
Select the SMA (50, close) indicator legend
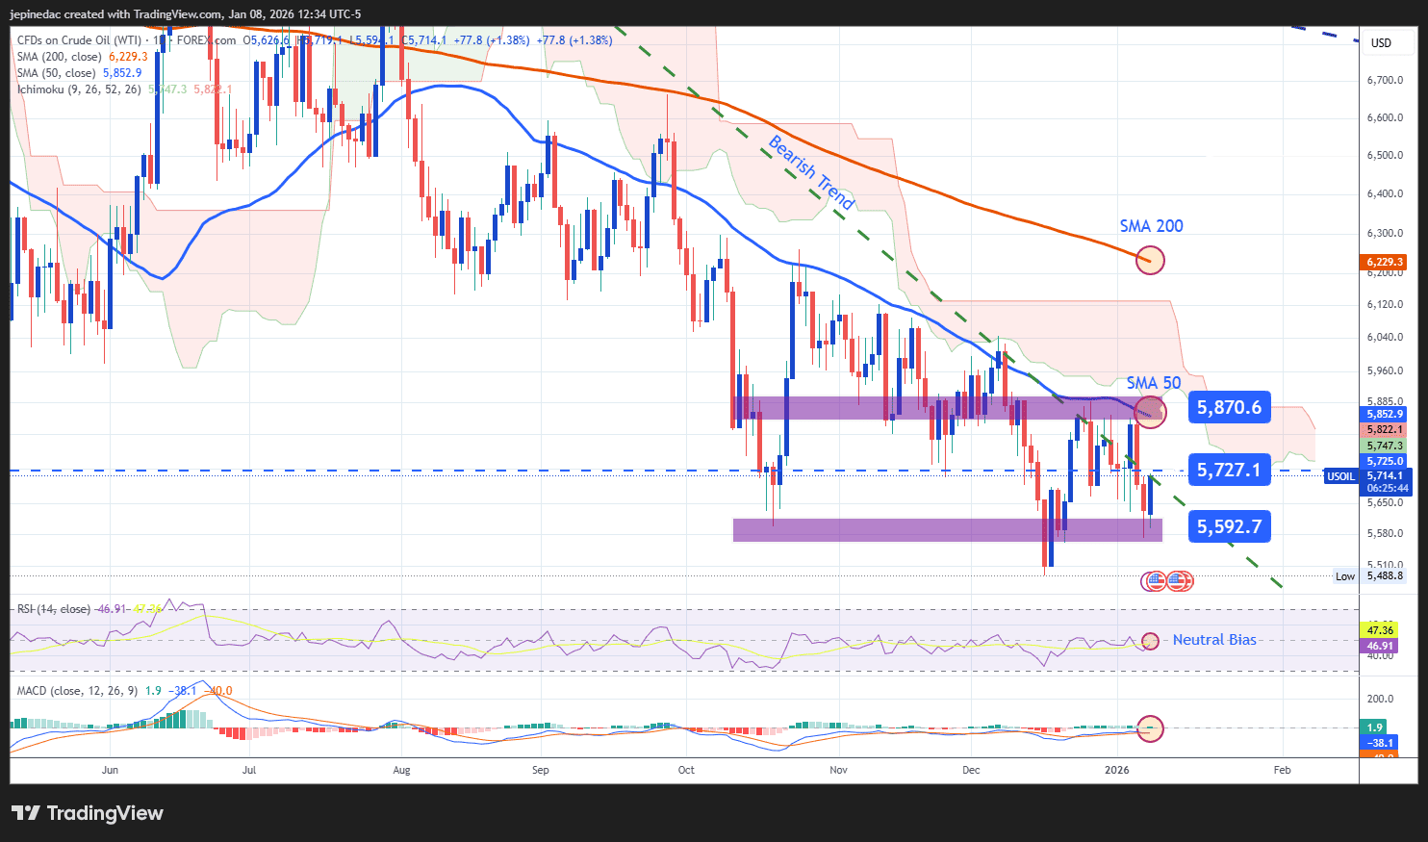coord(56,73)
